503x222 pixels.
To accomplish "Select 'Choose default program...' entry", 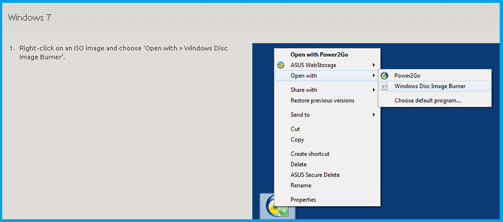I will click(435, 100).
